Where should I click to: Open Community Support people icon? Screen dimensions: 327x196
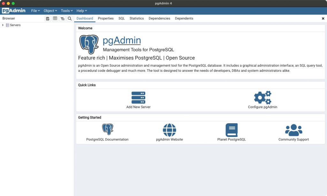[293, 129]
